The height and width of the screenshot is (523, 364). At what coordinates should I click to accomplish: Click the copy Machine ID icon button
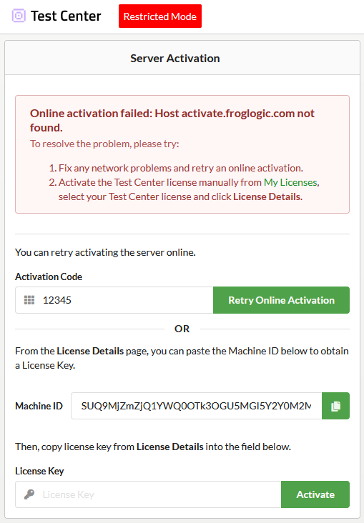tap(335, 406)
